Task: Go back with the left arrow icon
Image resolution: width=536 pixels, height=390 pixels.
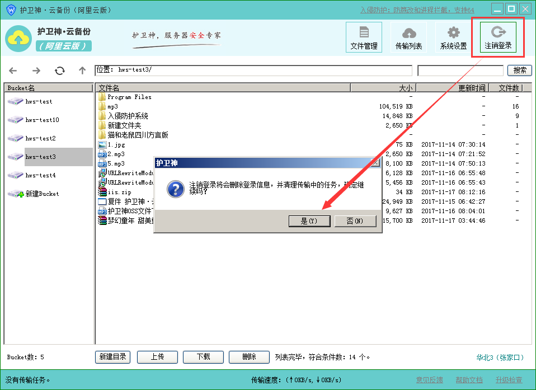Action: pyautogui.click(x=13, y=71)
